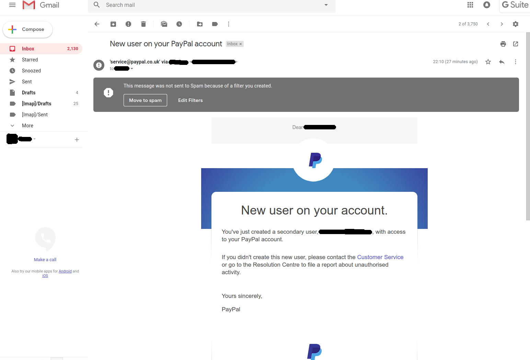Image resolution: width=530 pixels, height=360 pixels.
Task: Open the iOS app link
Action: coord(45,276)
